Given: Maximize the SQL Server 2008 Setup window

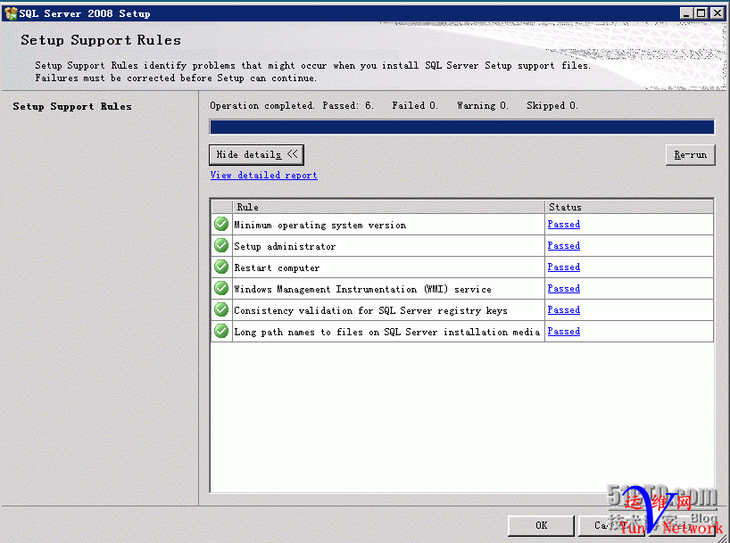Looking at the screenshot, I should (701, 13).
